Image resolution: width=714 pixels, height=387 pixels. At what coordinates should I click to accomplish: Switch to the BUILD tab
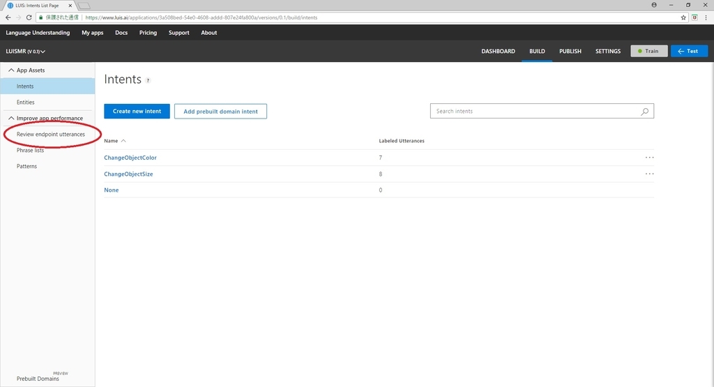tap(537, 51)
